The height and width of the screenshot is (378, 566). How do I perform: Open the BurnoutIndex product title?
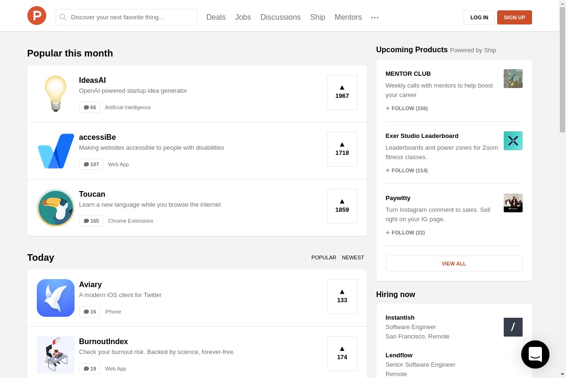[x=104, y=342]
